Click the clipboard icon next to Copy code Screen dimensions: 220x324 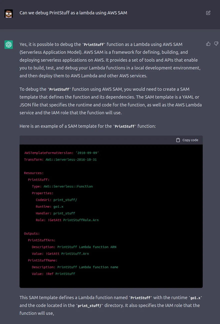click(178, 140)
